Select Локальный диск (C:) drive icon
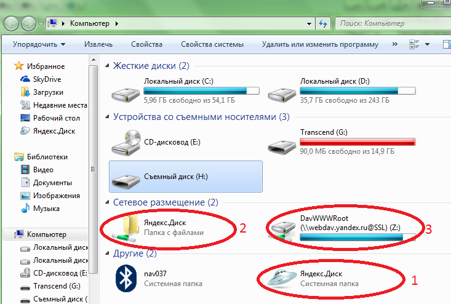Viewport: 451px width, 307px height. pyautogui.click(x=126, y=94)
